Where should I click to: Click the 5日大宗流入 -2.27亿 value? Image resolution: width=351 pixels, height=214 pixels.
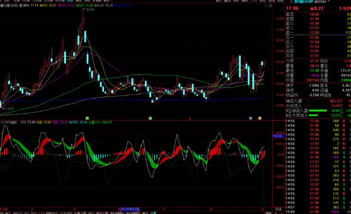click(x=337, y=115)
